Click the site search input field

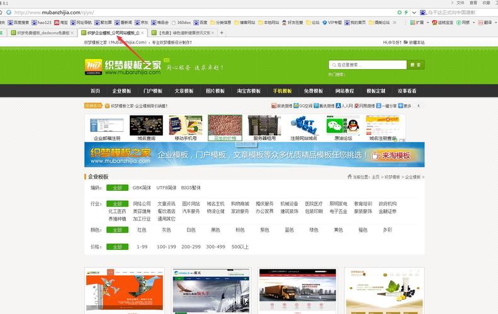(368, 65)
